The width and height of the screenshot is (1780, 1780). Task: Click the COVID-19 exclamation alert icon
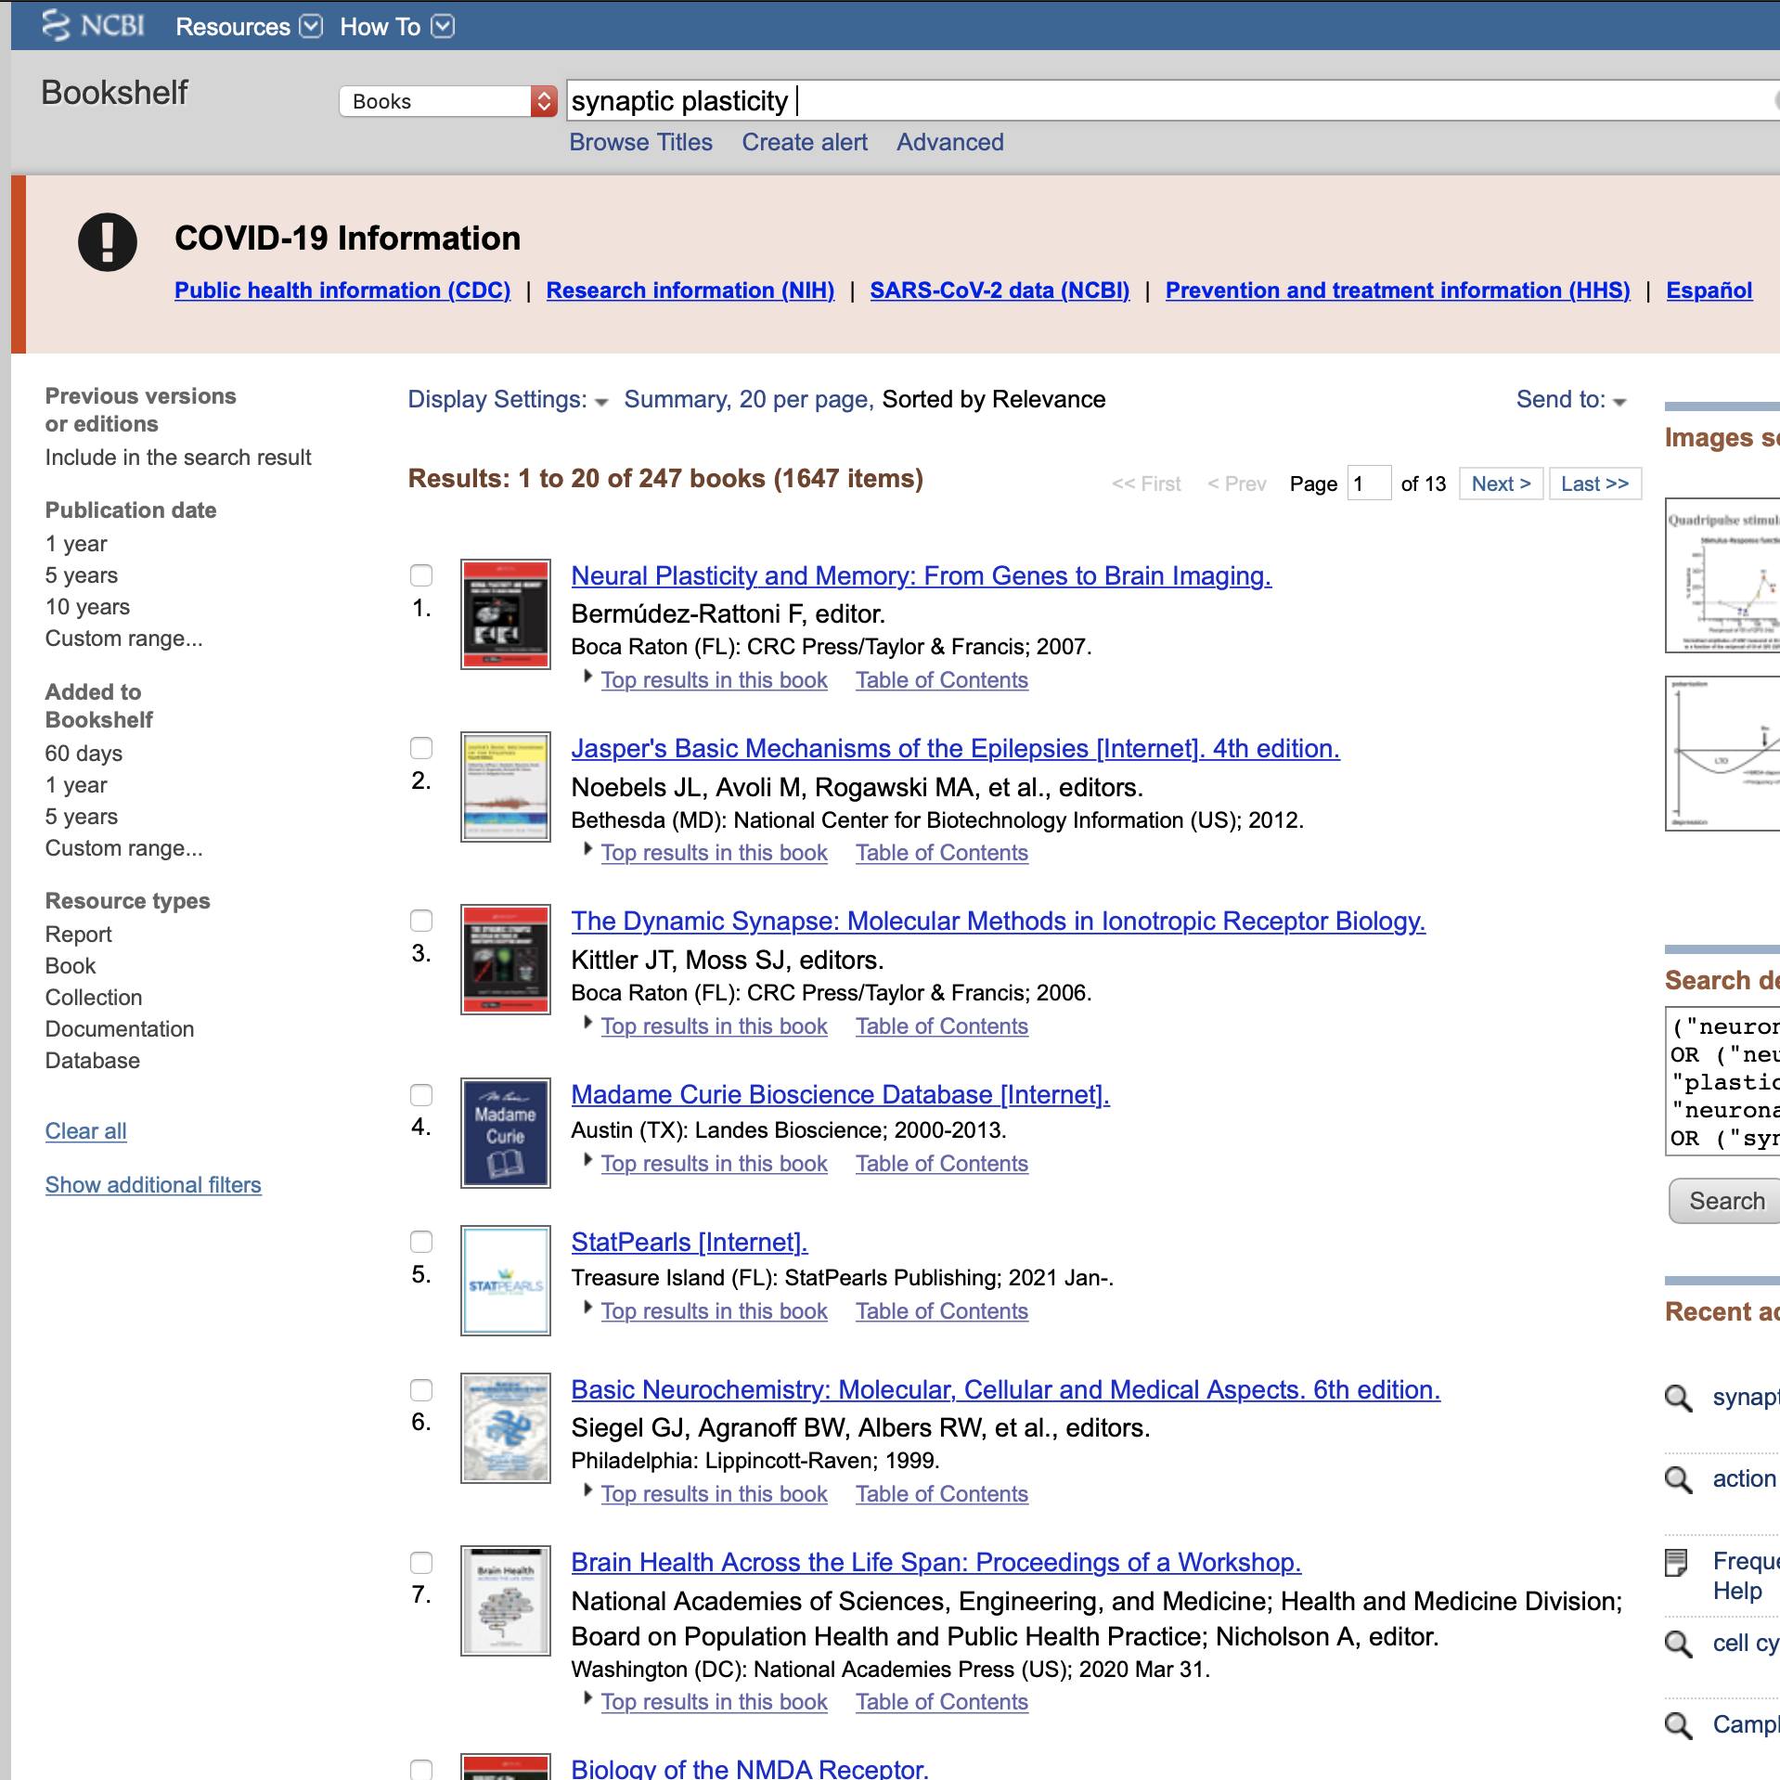click(108, 242)
